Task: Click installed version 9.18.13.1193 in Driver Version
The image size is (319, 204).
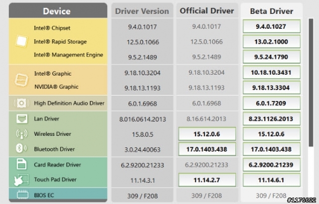Action: pos(143,88)
